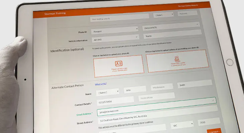The height and width of the screenshot is (133, 244).
Task: Click the Email Address label
Action: click(x=85, y=114)
